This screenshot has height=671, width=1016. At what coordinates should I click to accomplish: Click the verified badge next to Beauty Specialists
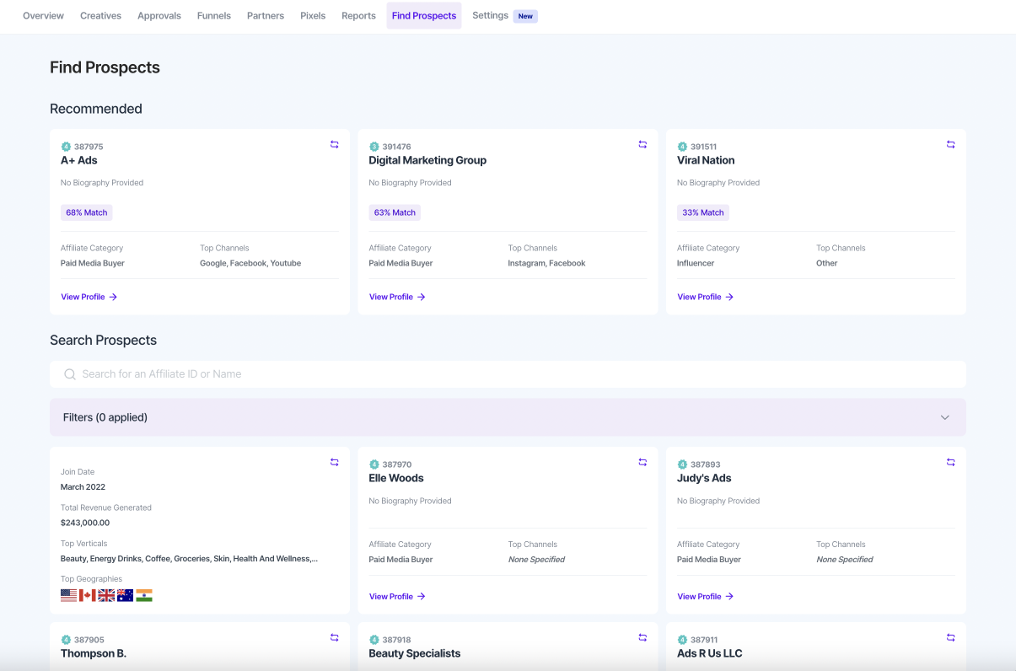pos(373,639)
